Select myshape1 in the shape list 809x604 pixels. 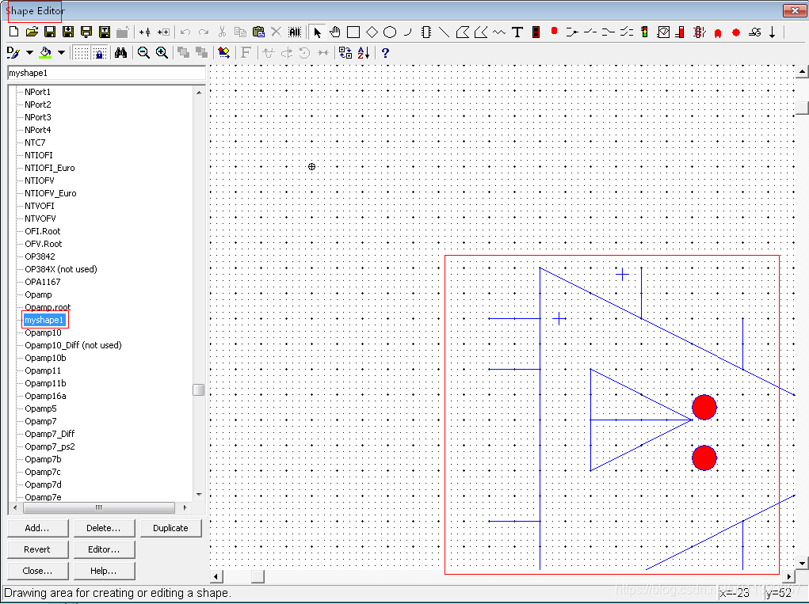point(44,320)
